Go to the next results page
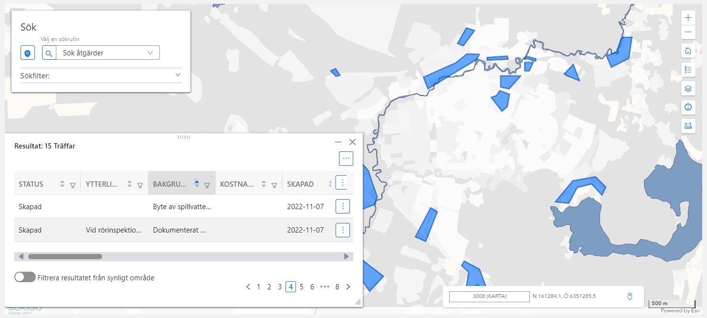The image size is (707, 318). click(348, 287)
